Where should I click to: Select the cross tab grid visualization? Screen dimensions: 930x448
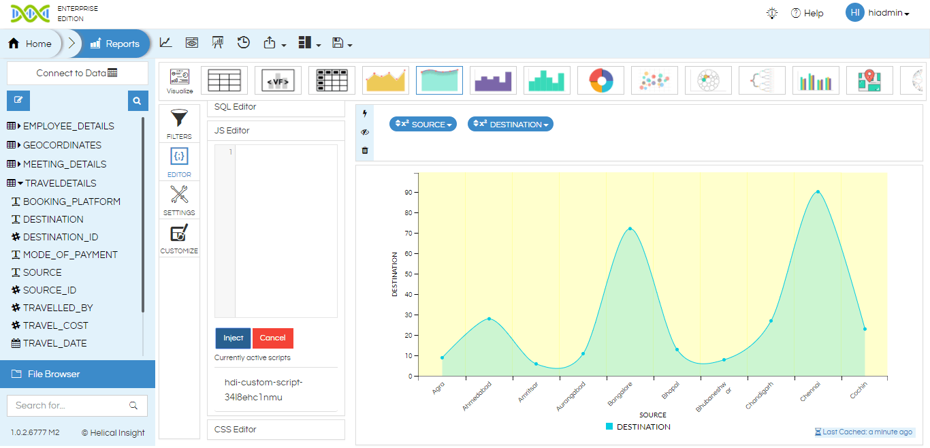click(332, 80)
